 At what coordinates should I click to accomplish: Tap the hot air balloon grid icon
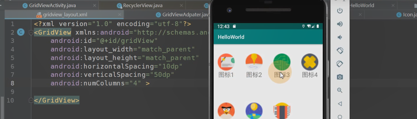(x=254, y=111)
